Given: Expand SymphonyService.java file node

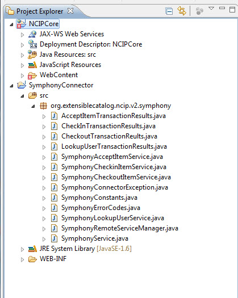Looking at the screenshot, I should tap(44, 240).
